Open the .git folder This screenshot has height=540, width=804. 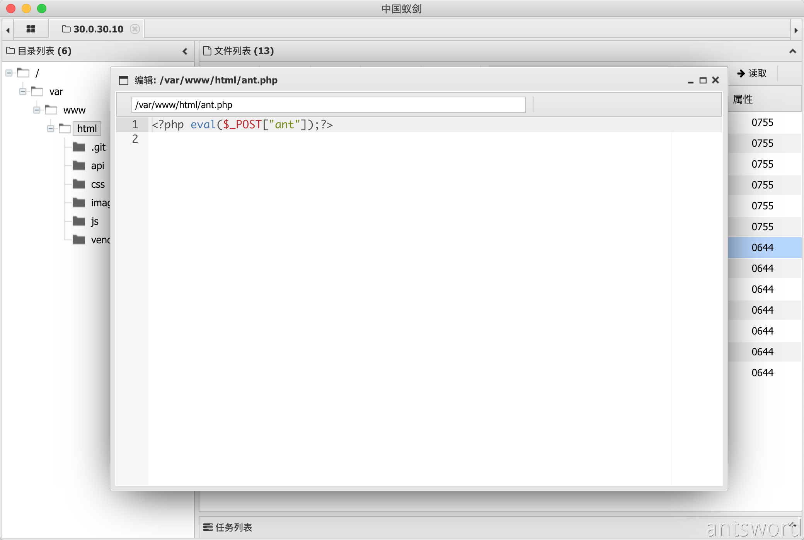click(98, 147)
